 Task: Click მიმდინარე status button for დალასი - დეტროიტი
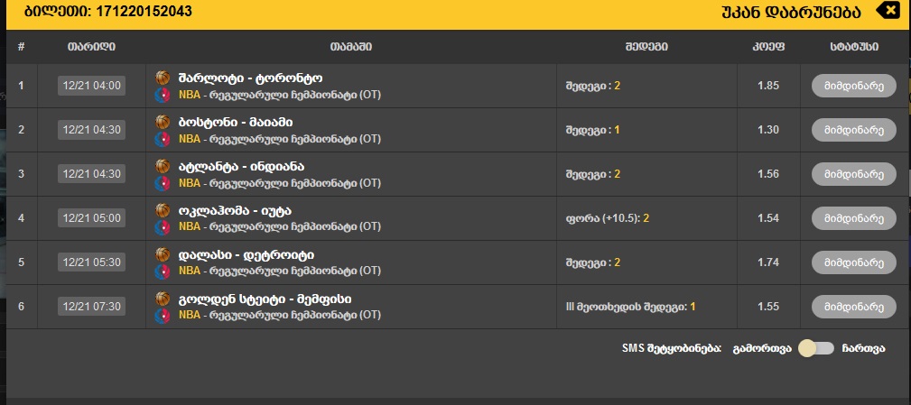coord(853,262)
